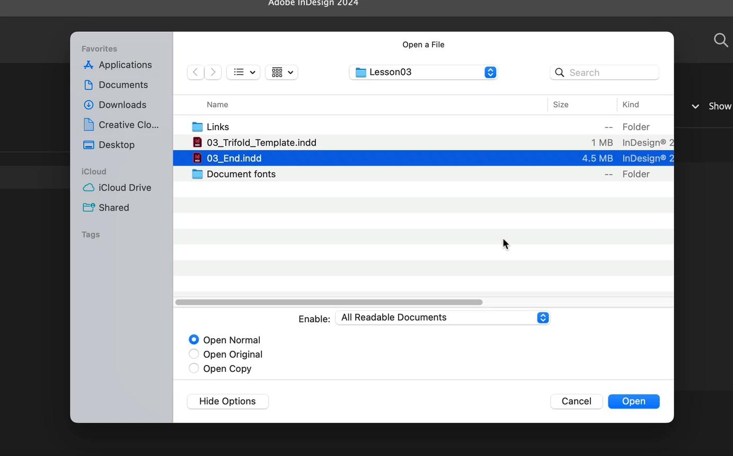Screen dimensions: 733x456
Task: Sort by the Name column header
Action: 217,105
